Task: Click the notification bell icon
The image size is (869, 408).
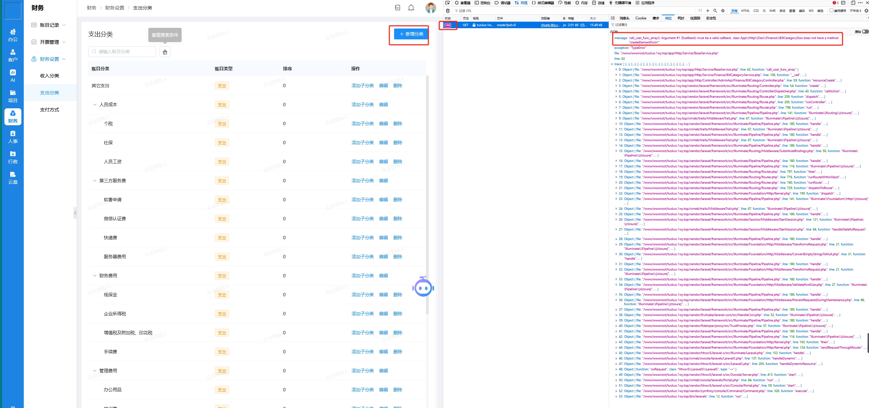Action: pos(411,8)
